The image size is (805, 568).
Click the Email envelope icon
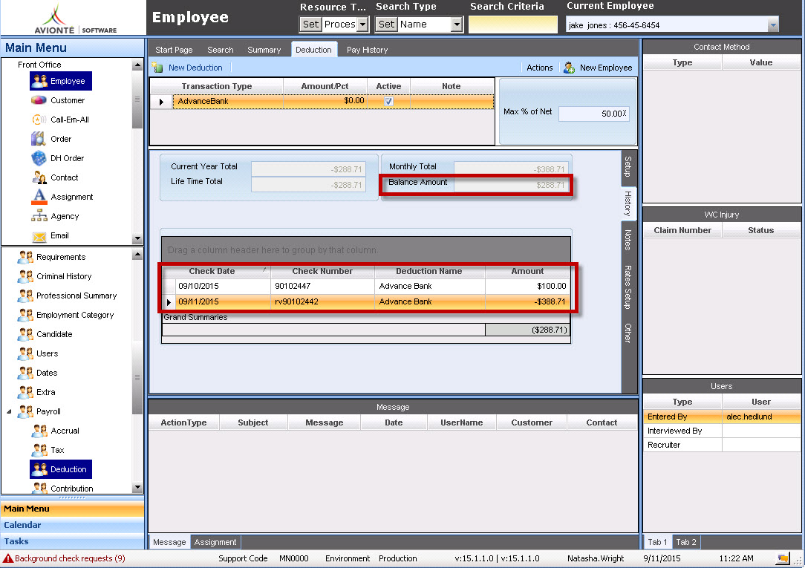(39, 237)
